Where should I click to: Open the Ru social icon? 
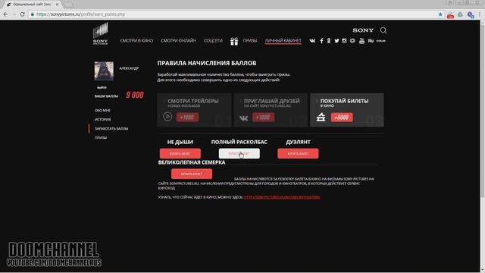click(x=371, y=40)
